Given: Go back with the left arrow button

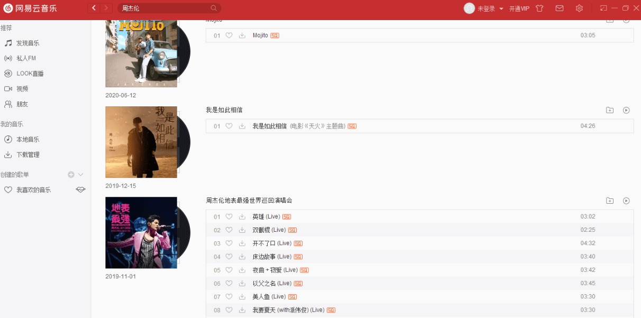Looking at the screenshot, I should pos(94,8).
